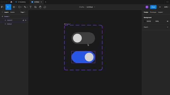The width and height of the screenshot is (170, 95).
Task: Switch to the Inspect tab
Action: (160, 12)
